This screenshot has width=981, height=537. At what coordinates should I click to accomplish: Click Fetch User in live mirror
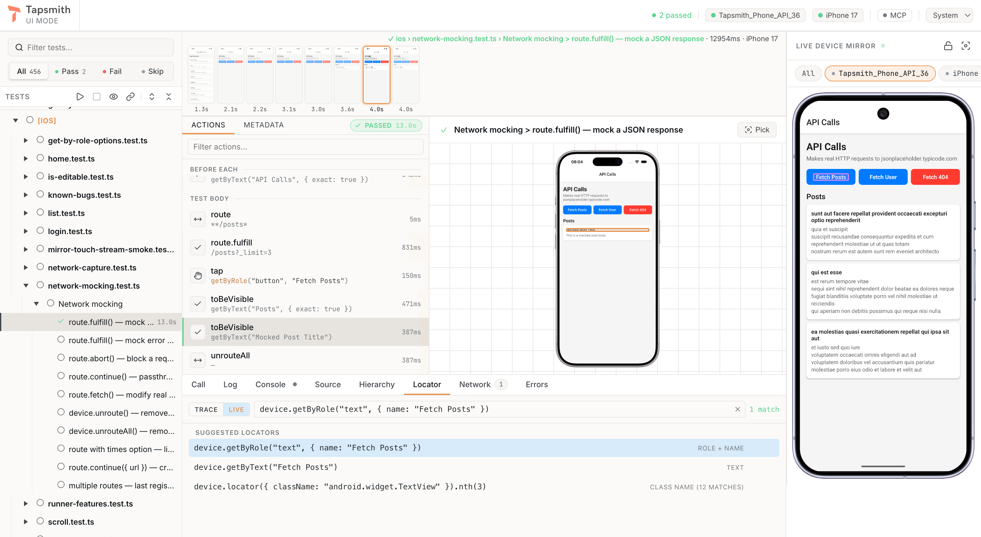click(883, 177)
